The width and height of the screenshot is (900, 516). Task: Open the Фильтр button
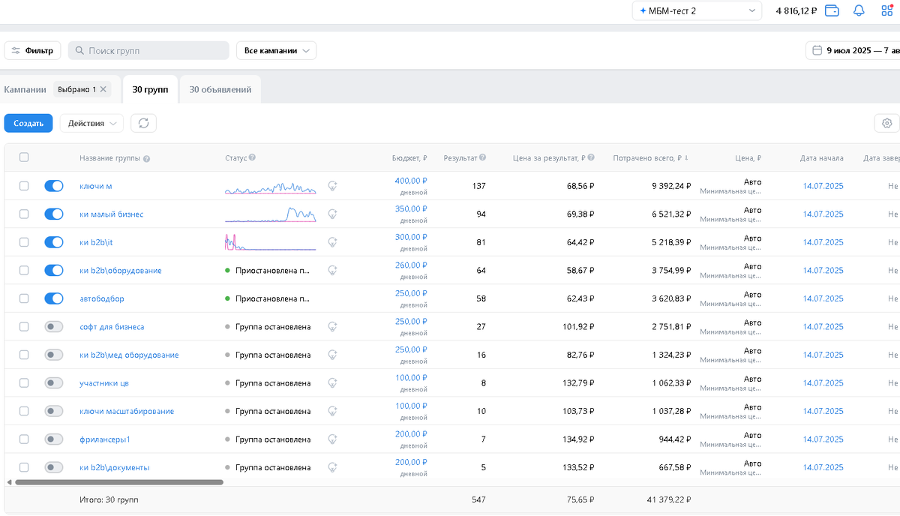pyautogui.click(x=33, y=51)
